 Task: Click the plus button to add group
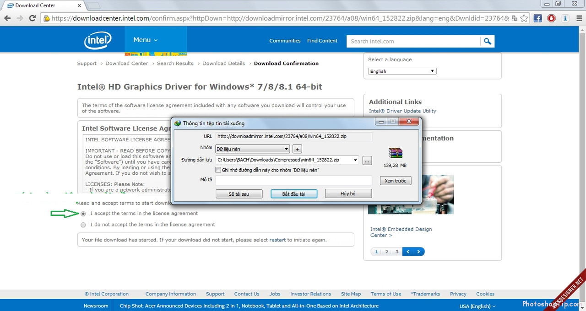297,149
